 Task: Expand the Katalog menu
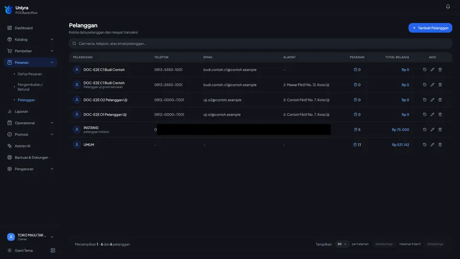point(31,39)
